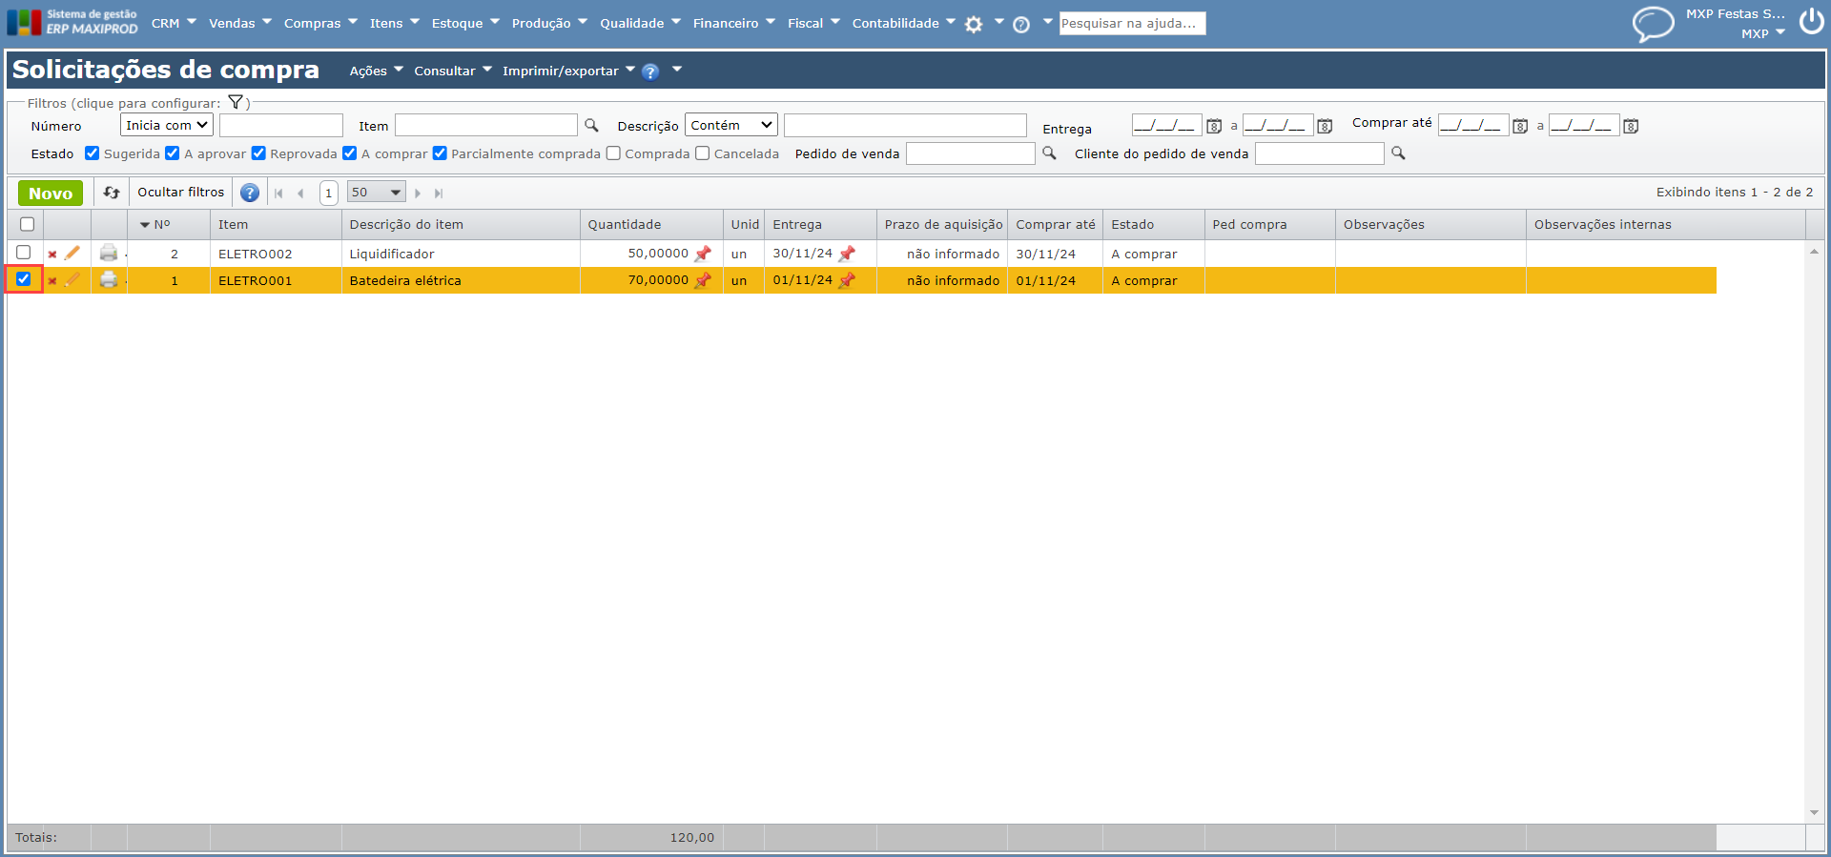
Task: Toggle the A aprovar state filter
Action: click(172, 153)
